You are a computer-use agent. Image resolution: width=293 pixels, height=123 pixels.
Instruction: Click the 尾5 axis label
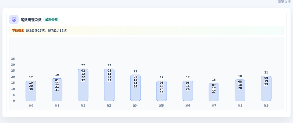point(162,106)
